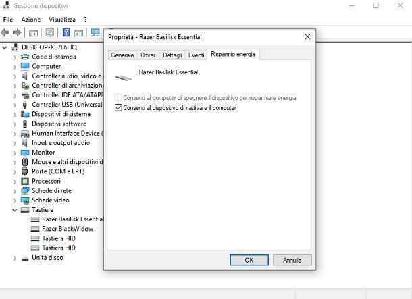
Task: Open the Azione menu
Action: [x=31, y=20]
